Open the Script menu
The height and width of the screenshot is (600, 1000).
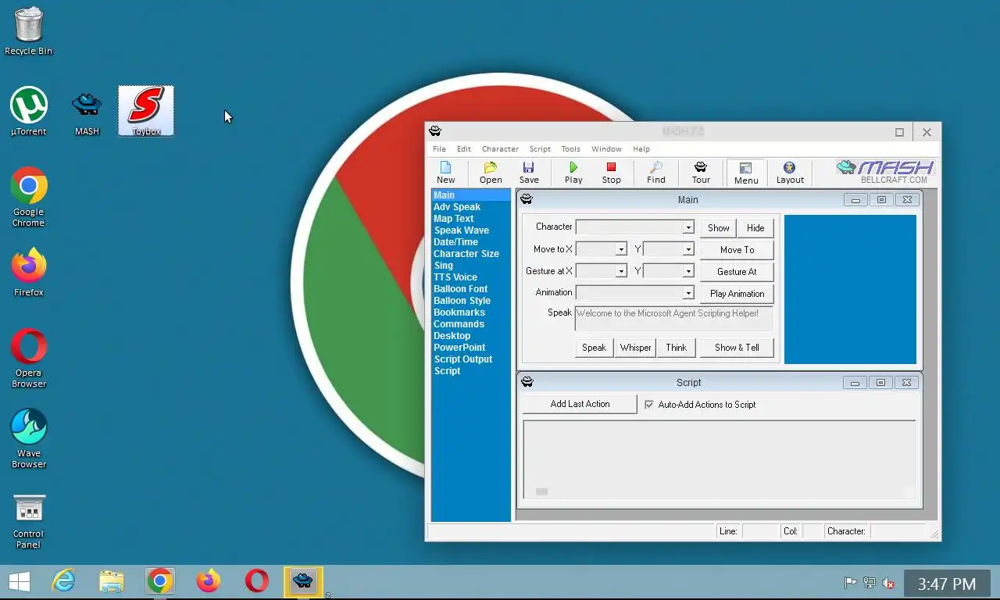[x=540, y=148]
